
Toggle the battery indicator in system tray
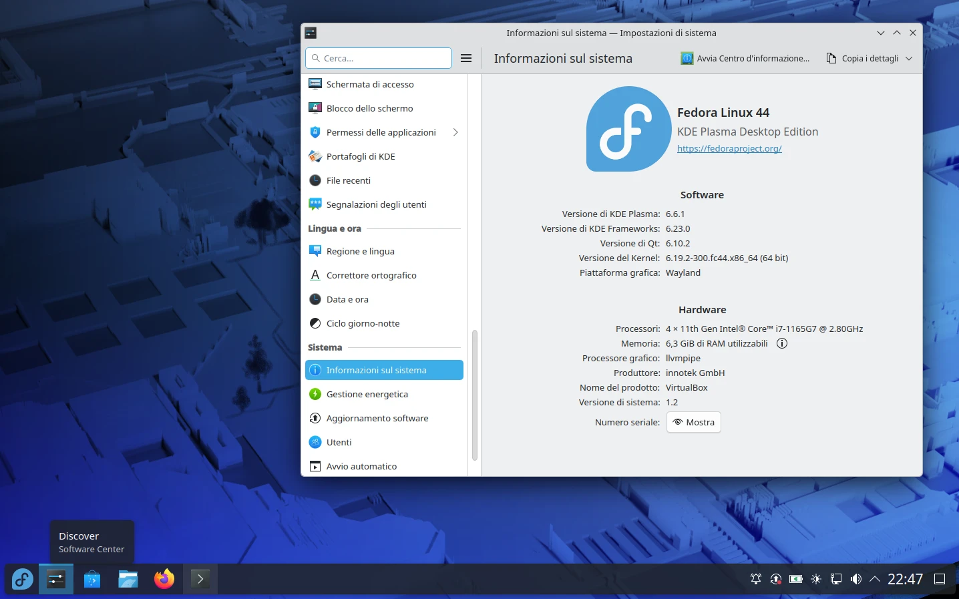tap(795, 579)
